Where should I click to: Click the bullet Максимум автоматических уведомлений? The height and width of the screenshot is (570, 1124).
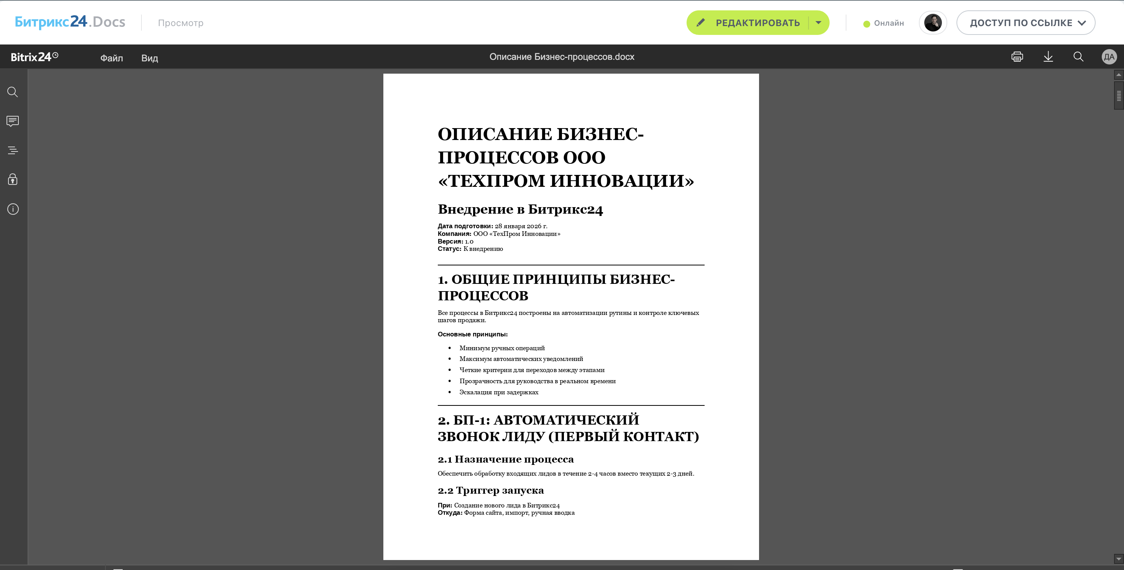[x=521, y=359]
